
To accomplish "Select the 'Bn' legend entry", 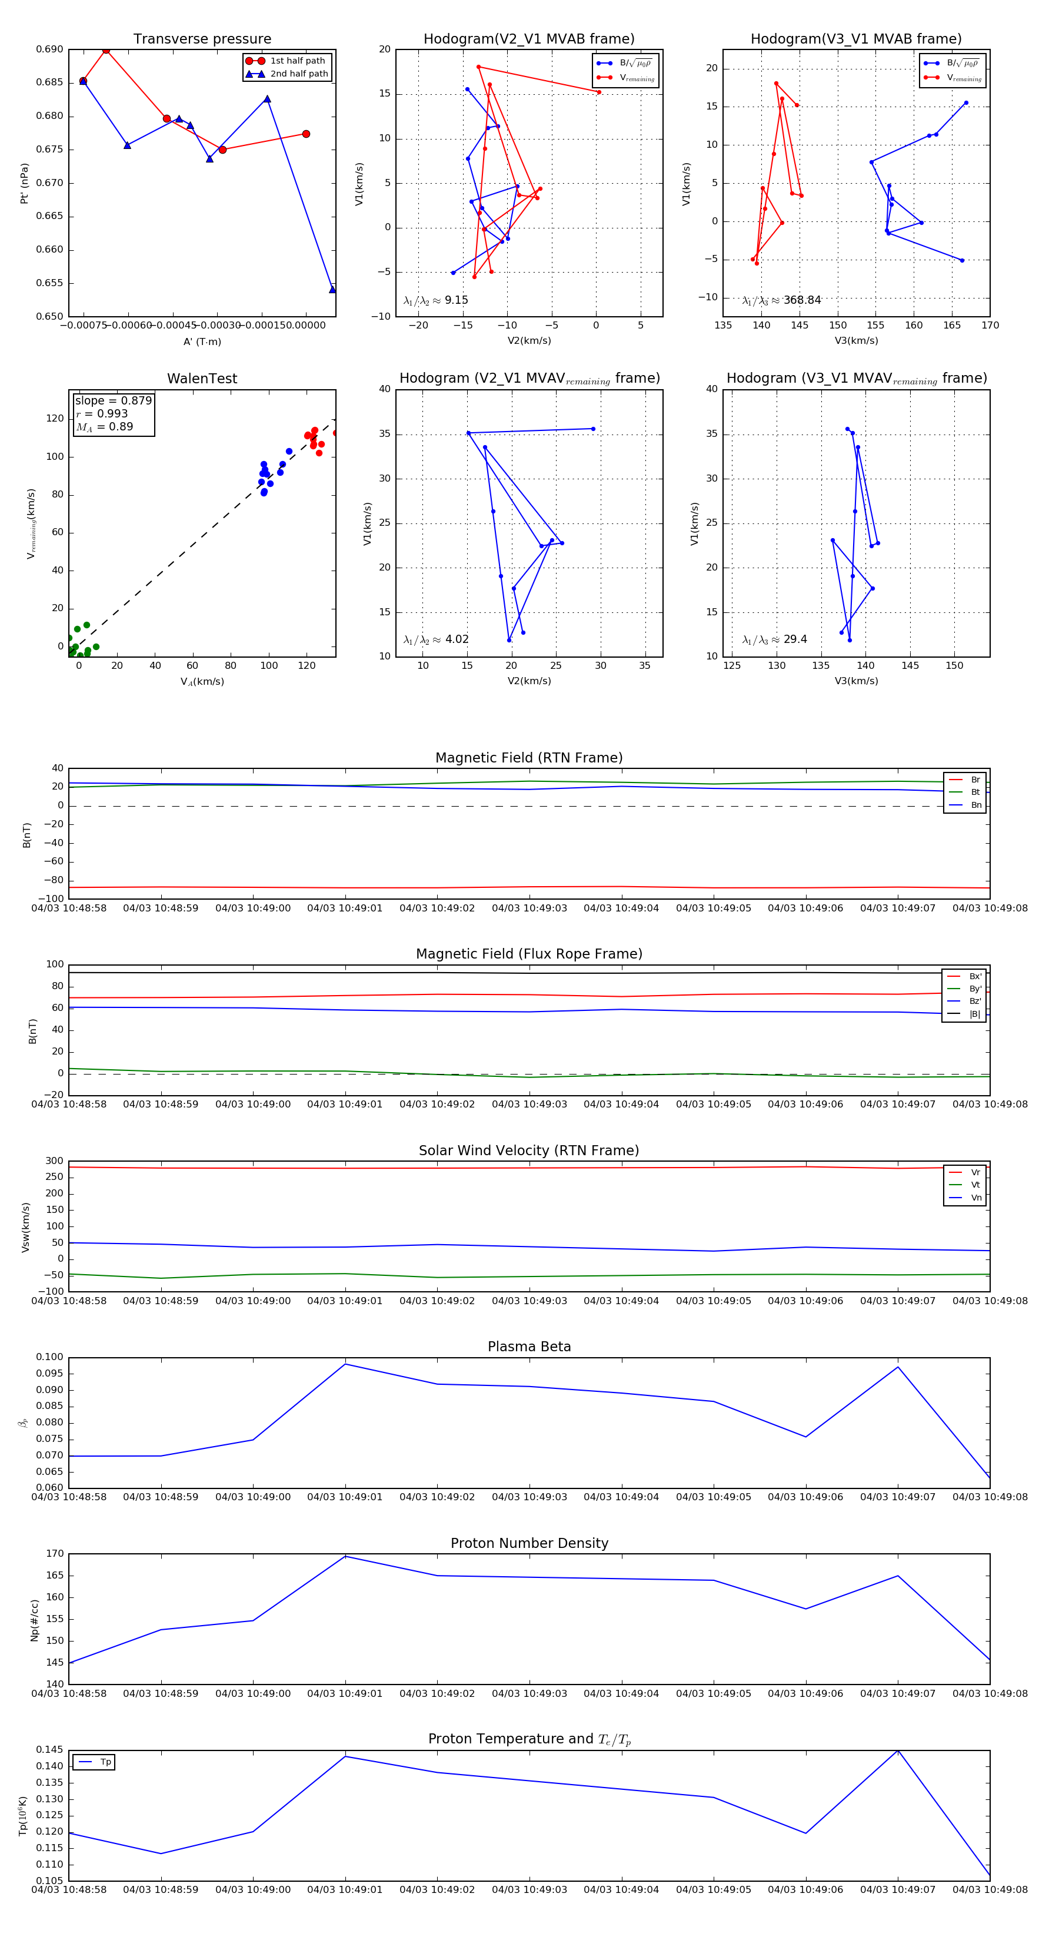I will [x=965, y=805].
